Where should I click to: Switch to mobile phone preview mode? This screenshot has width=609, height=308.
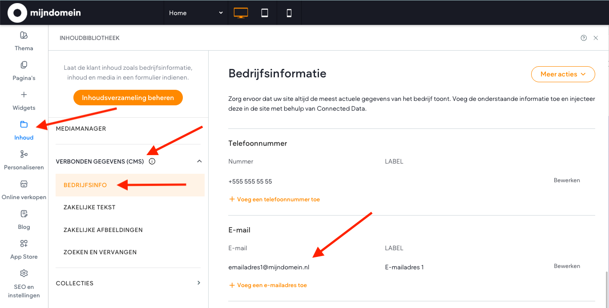point(289,13)
